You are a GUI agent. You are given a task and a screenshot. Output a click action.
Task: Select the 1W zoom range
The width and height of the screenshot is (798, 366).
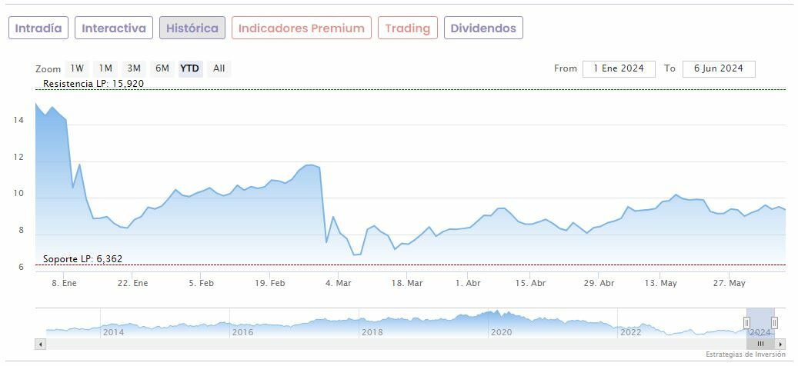coord(77,68)
